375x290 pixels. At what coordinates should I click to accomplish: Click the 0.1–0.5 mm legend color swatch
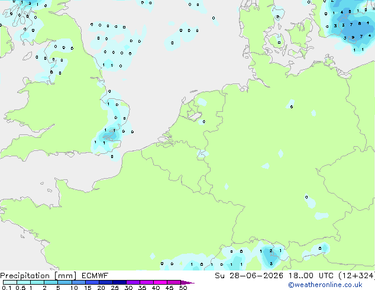[x=10, y=282]
